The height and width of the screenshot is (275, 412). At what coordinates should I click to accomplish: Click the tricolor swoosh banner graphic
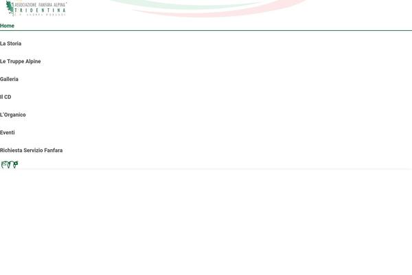tap(207, 8)
